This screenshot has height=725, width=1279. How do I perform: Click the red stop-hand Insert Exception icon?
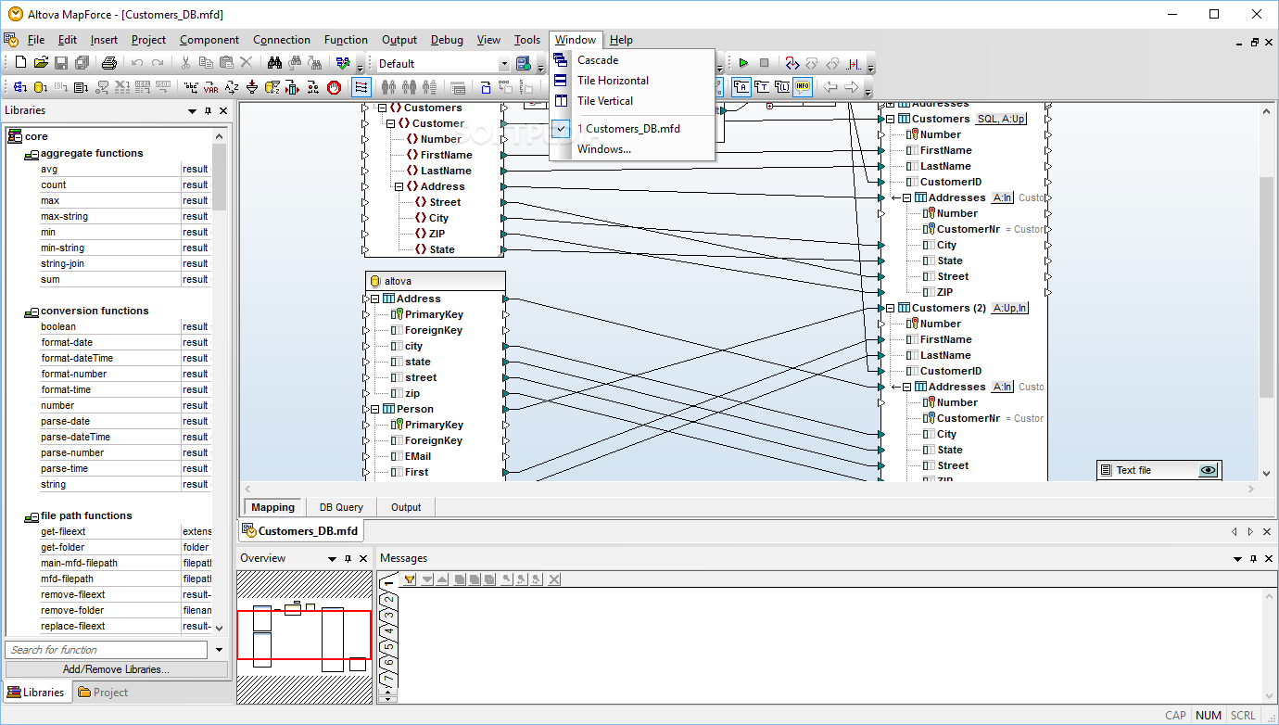point(334,88)
